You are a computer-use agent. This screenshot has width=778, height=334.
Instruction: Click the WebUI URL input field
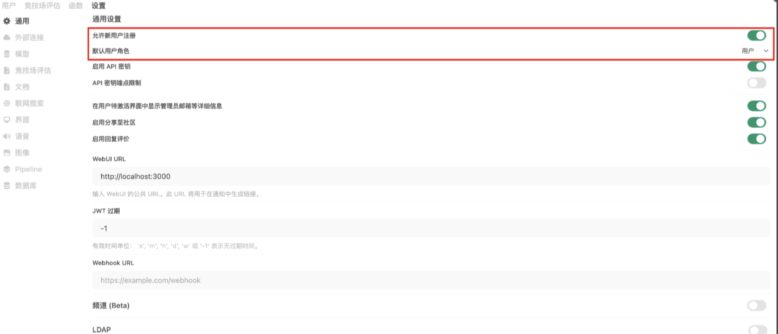coord(431,176)
